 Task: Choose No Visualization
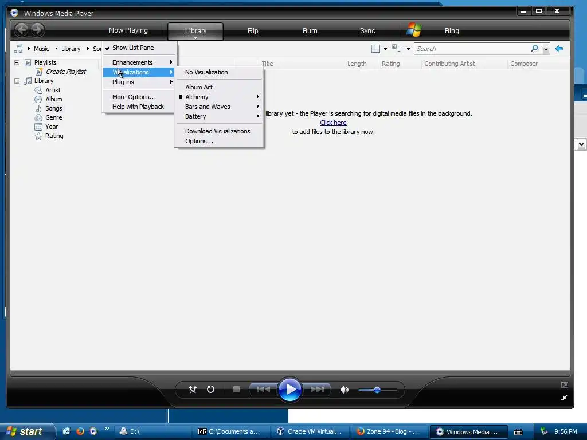tap(219, 72)
